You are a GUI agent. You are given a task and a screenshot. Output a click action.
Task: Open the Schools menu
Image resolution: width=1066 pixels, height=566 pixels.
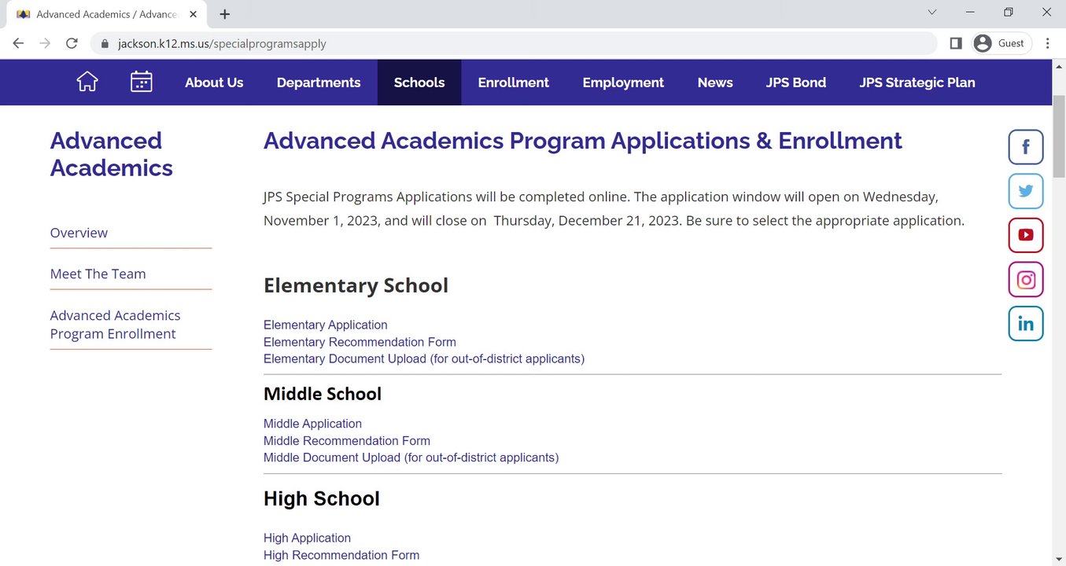tap(419, 83)
